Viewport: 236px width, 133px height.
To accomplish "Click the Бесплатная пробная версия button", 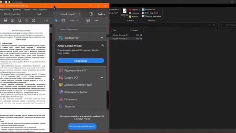I will pos(82,126).
